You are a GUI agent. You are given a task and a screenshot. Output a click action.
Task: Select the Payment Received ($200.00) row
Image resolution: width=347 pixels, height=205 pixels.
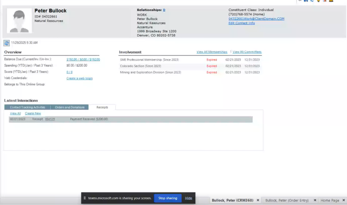[130, 119]
